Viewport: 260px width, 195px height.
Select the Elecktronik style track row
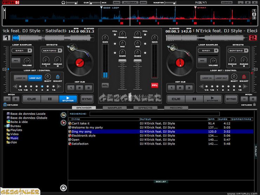point(161,136)
